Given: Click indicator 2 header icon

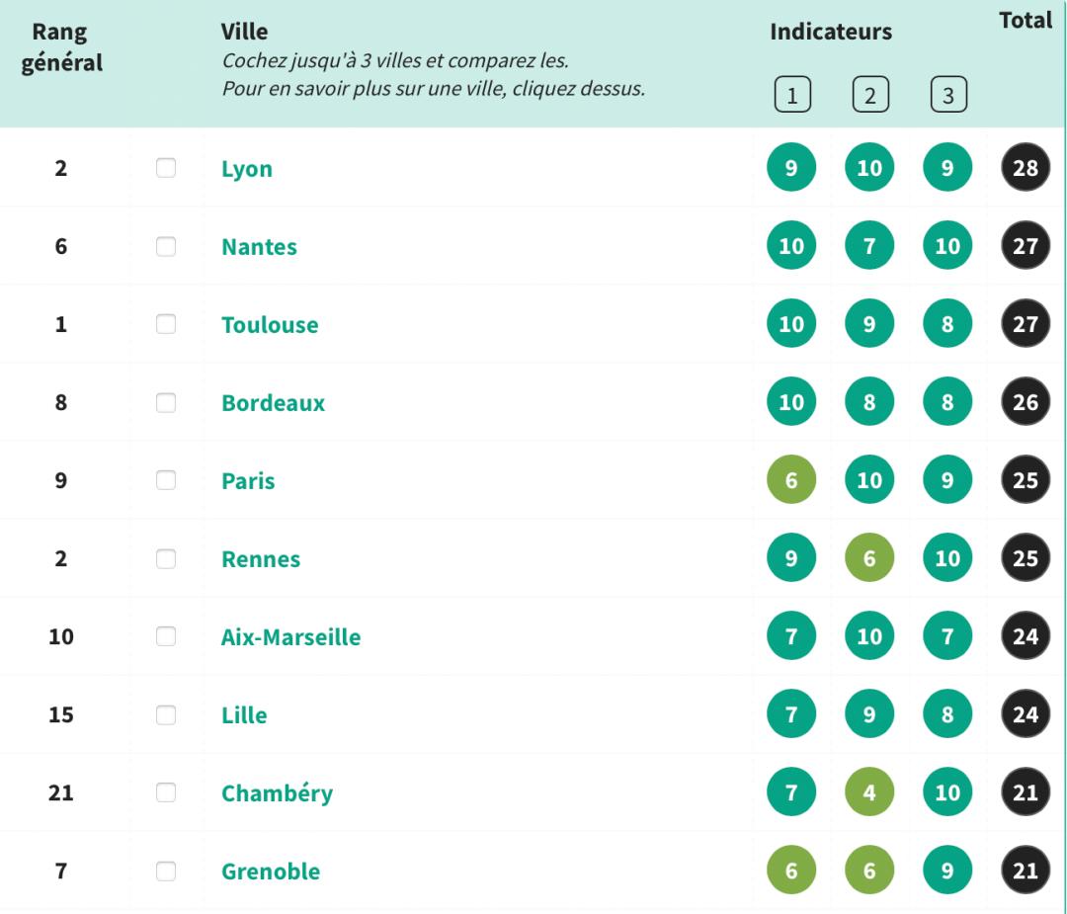Looking at the screenshot, I should coord(869,96).
